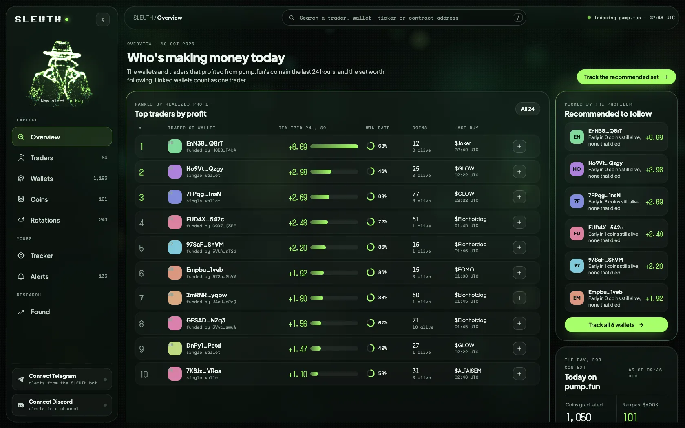Click the Found trend arrow icon
Screen dimensions: 685x428
[x=21, y=312]
